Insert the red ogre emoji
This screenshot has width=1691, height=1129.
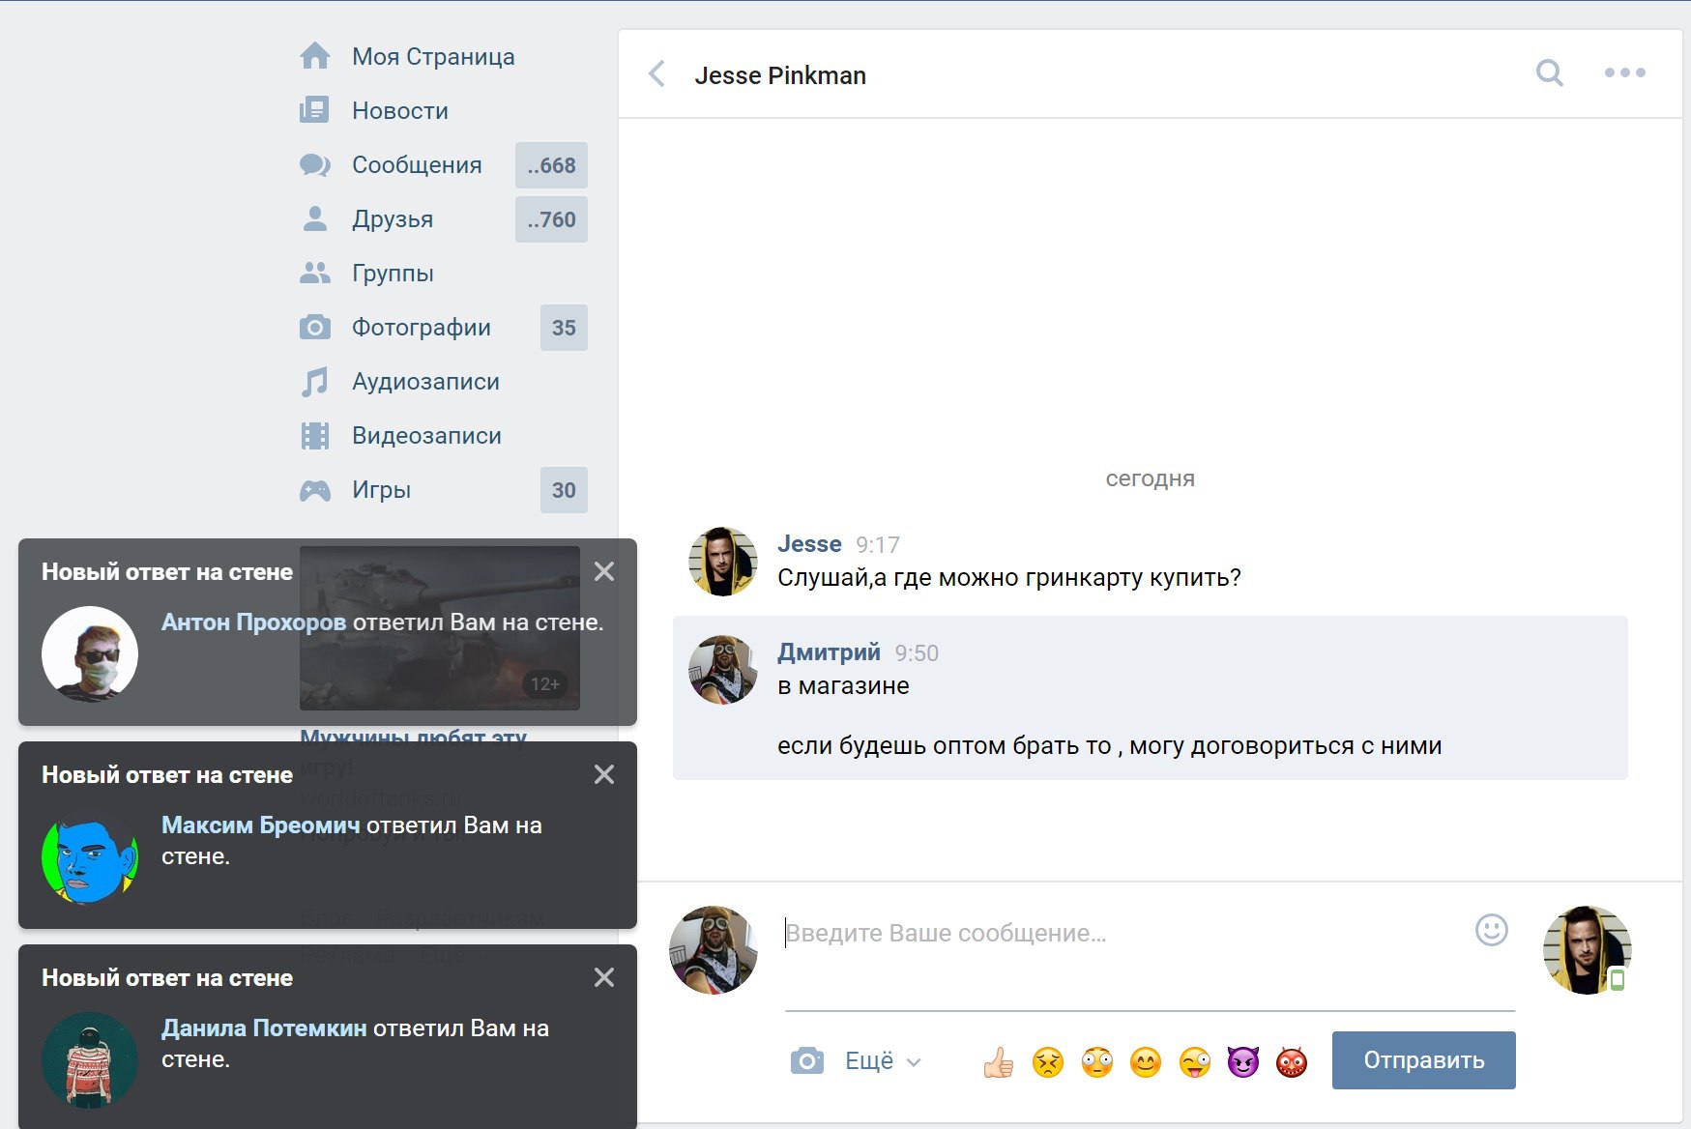coord(1292,1062)
